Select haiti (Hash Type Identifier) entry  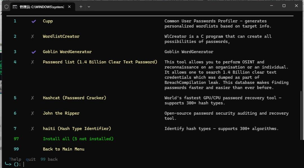coord(77,128)
